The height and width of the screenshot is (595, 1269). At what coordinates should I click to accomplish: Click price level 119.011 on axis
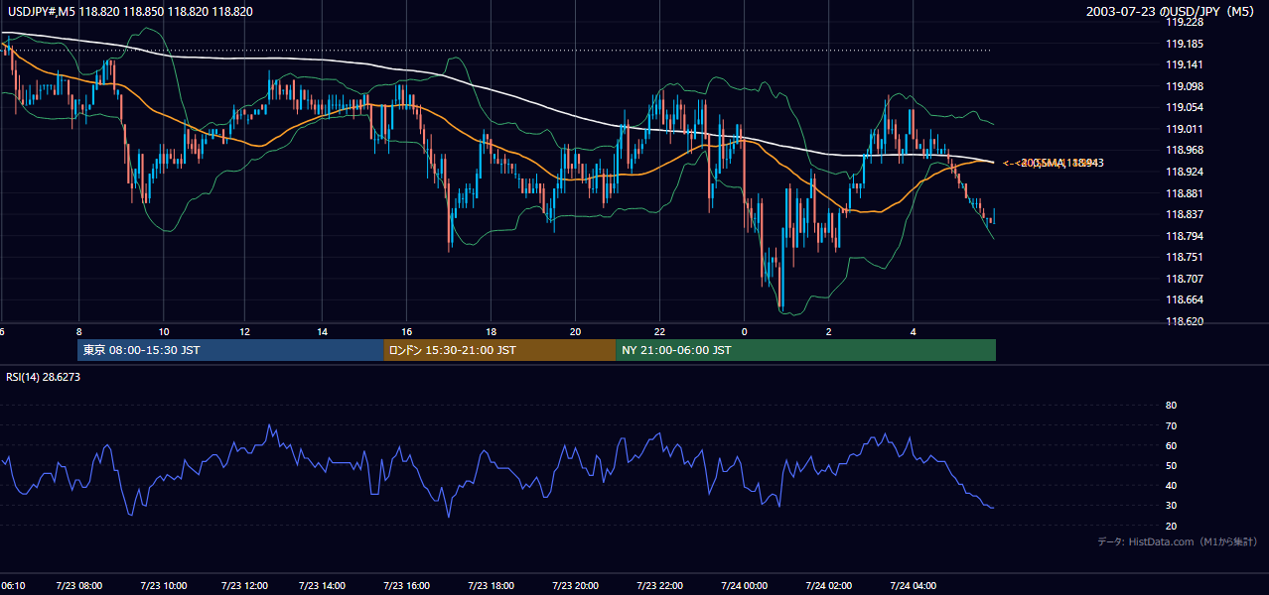coord(1185,129)
